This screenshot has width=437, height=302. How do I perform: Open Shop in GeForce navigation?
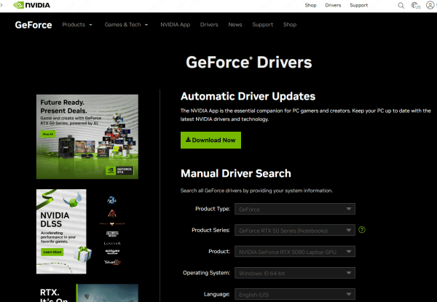point(290,25)
